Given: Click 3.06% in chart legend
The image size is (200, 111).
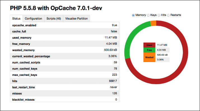Looking at the screenshot, I should coord(160,60).
